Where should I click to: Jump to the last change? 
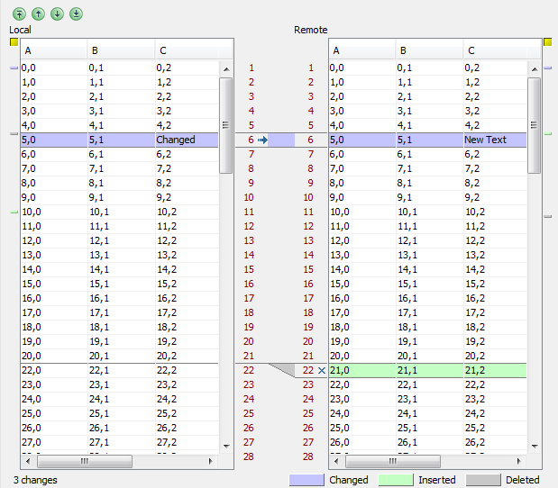coord(76,14)
